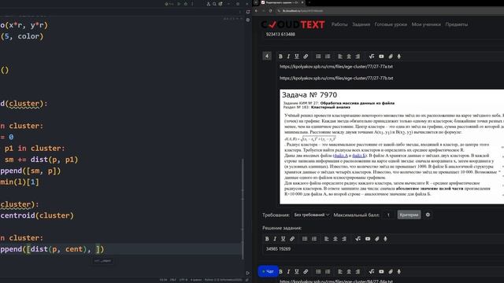This screenshot has width=504, height=283.
Task: Insert numbered list in task 4 editor
Action: [328, 57]
